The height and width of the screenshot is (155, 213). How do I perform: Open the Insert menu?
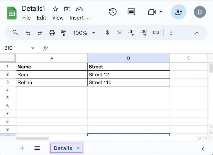point(77,18)
